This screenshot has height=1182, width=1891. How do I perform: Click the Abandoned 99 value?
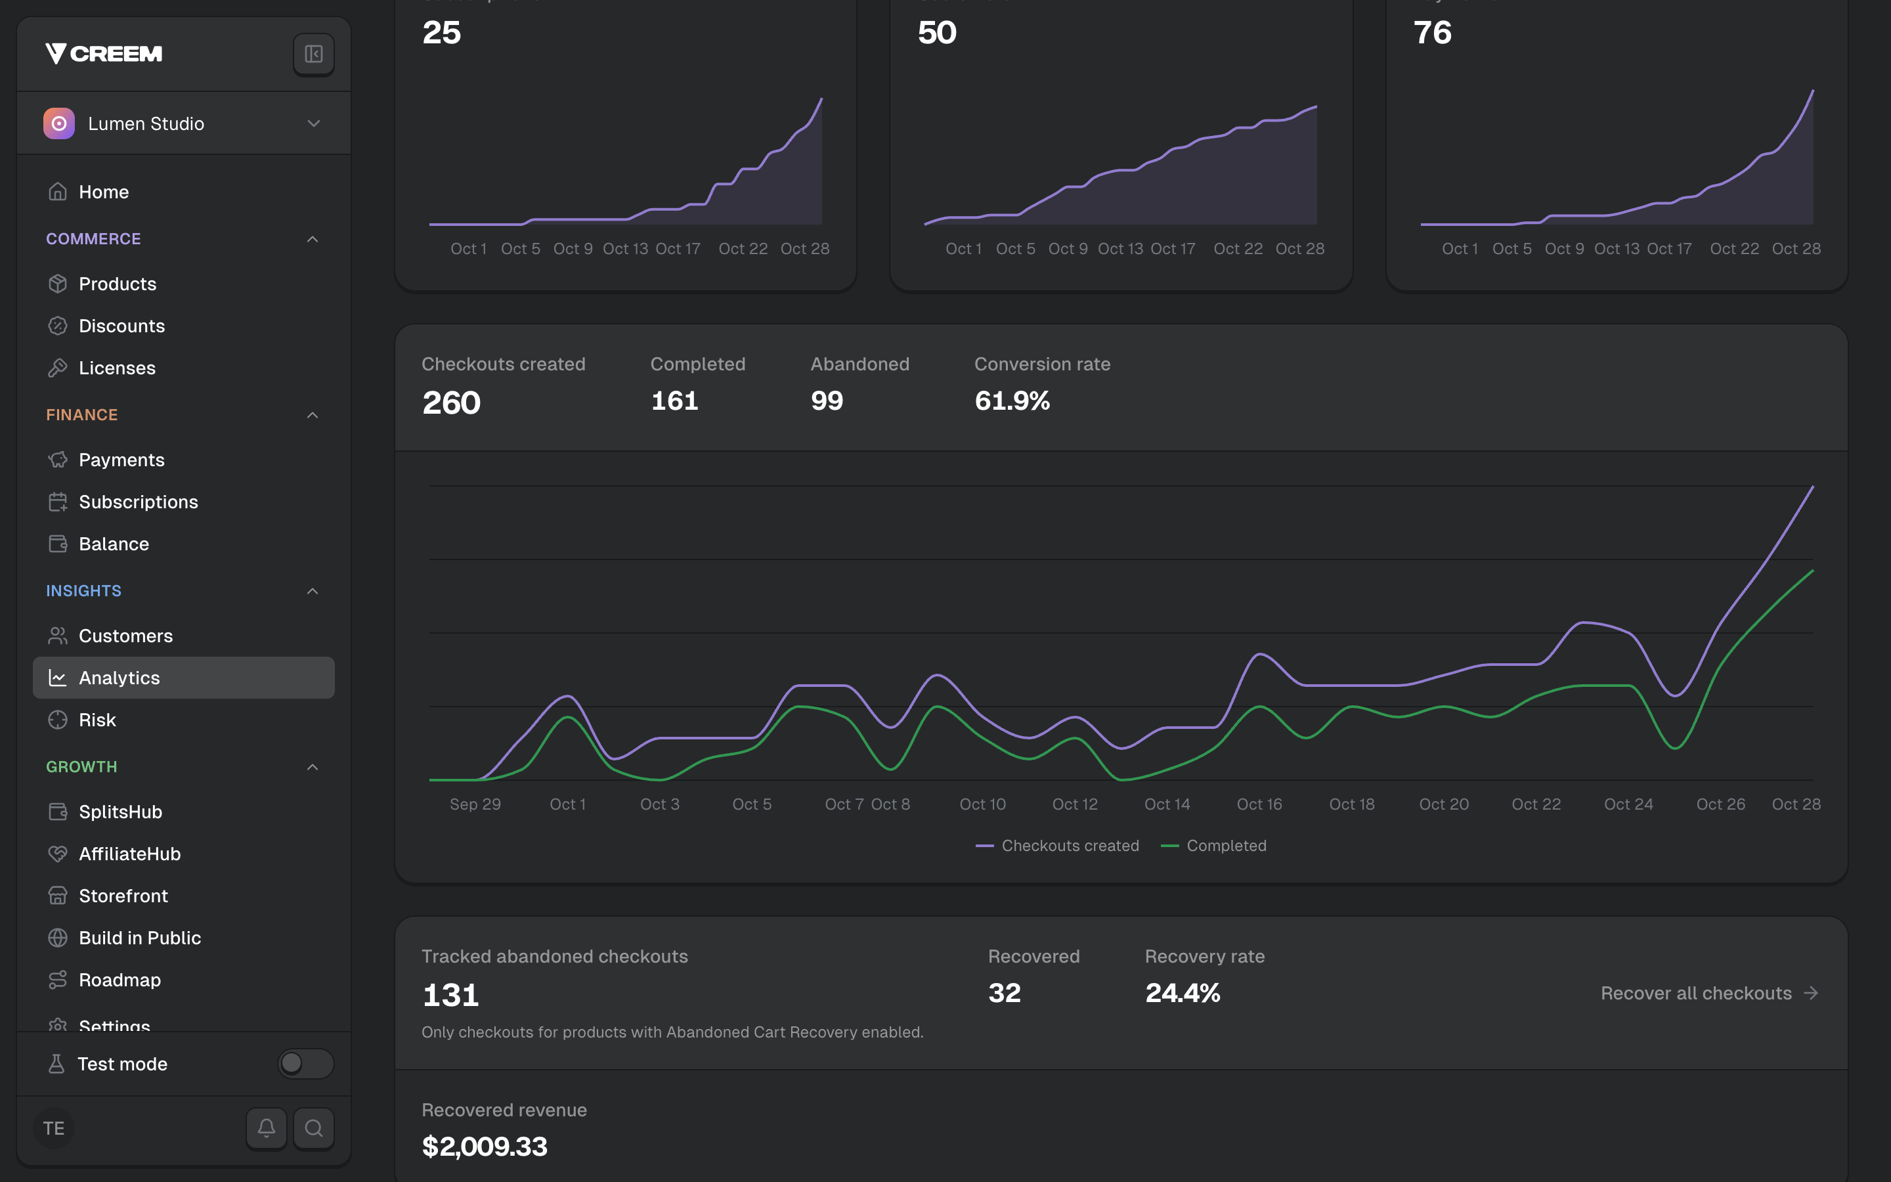(827, 401)
